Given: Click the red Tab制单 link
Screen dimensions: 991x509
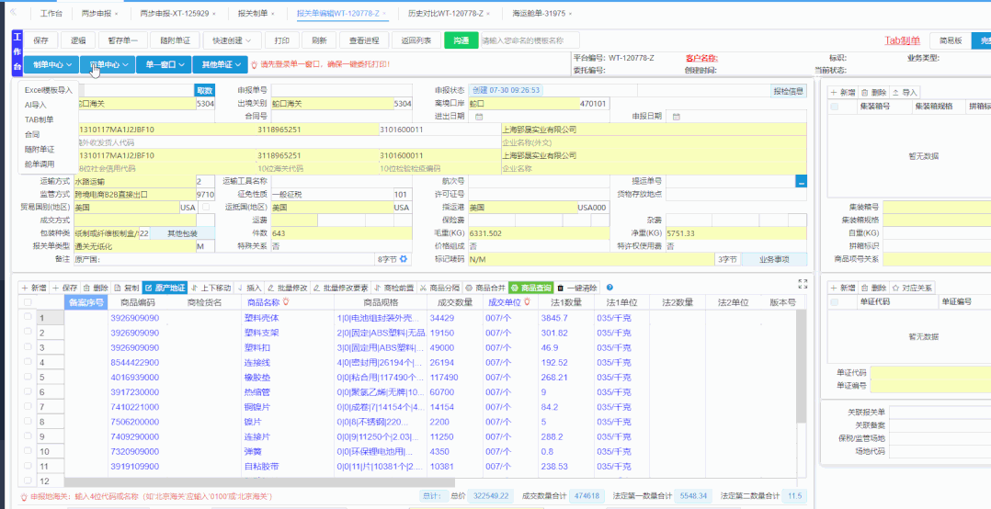Looking at the screenshot, I should [902, 40].
